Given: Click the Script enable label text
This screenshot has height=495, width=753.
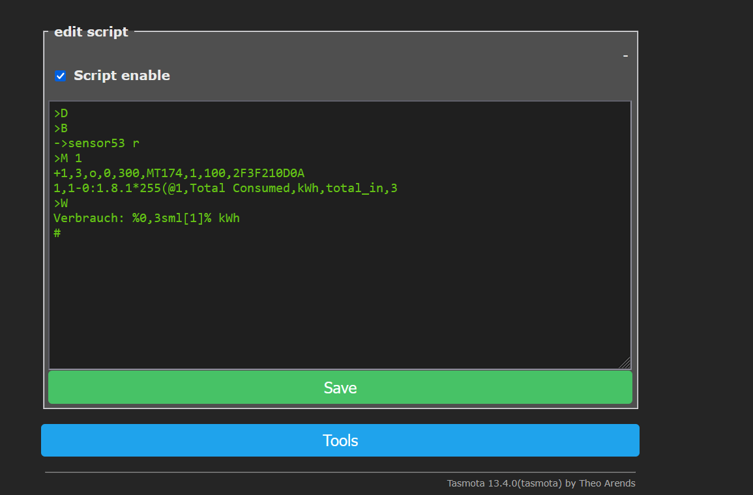Looking at the screenshot, I should pos(121,76).
